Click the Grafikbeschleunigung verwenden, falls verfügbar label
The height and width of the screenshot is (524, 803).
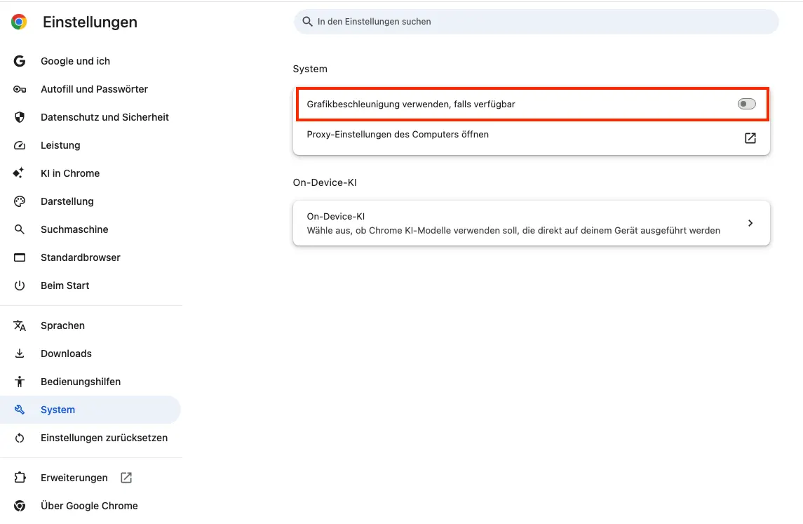411,104
